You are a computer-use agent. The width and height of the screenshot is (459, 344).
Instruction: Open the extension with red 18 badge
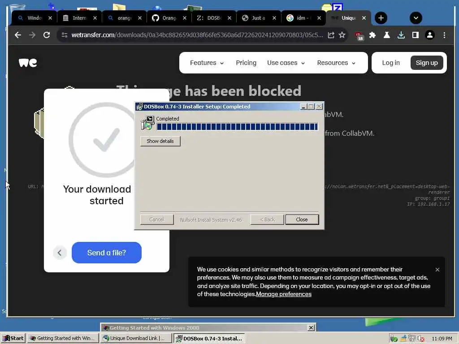[x=359, y=36]
